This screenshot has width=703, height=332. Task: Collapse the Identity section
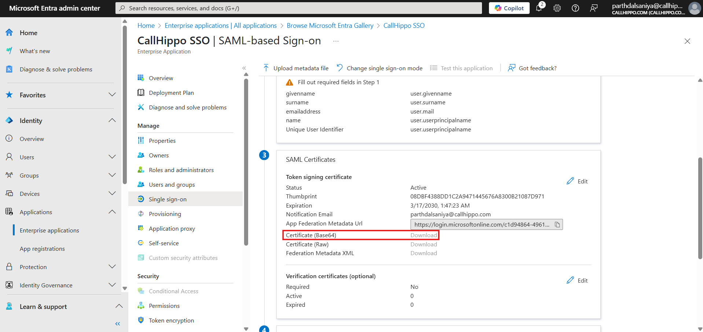pyautogui.click(x=112, y=120)
